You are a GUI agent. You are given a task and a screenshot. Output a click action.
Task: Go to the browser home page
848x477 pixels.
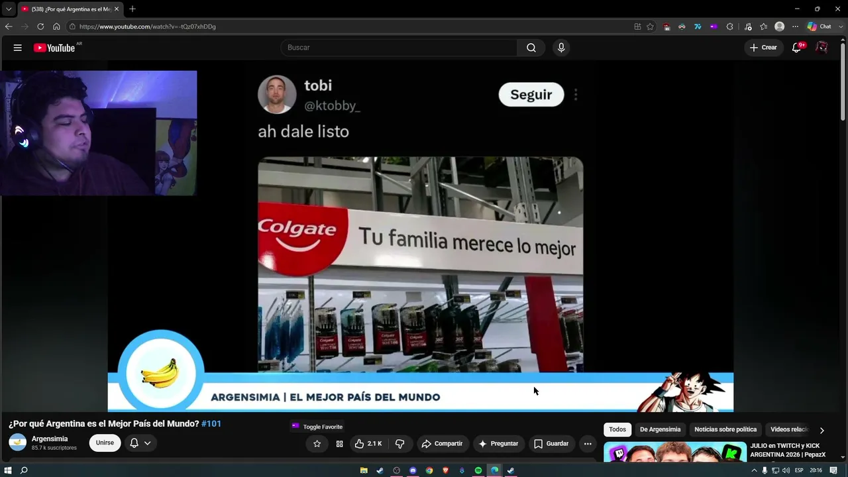coord(56,26)
